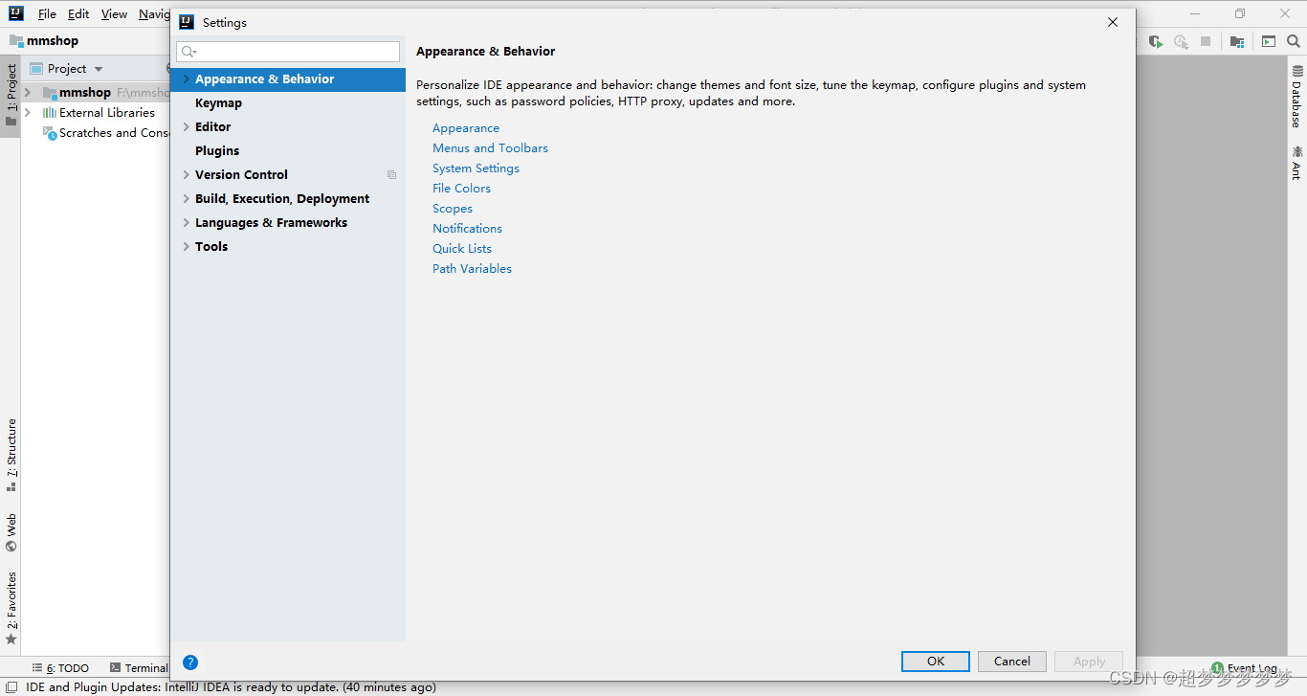Open the Database tool window tab
The image size is (1307, 696).
coord(1297,97)
